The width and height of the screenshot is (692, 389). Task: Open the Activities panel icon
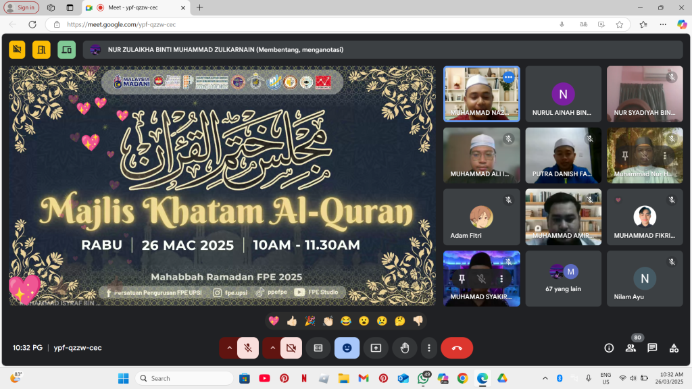pyautogui.click(x=674, y=348)
